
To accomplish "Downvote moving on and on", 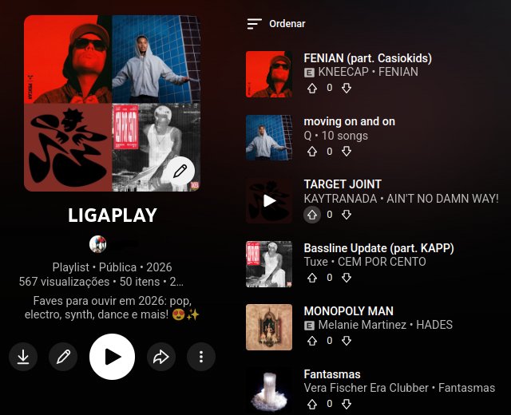I will coord(347,152).
